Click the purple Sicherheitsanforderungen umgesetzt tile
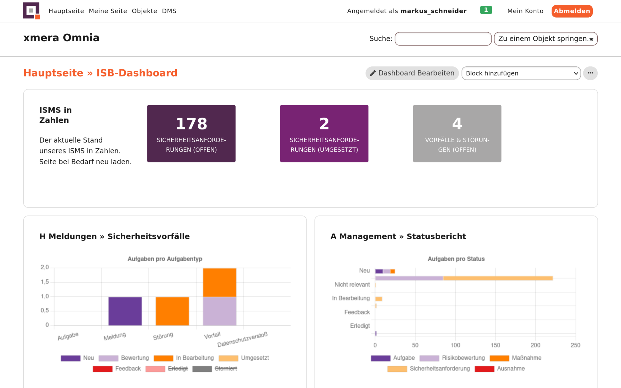This screenshot has height=388, width=621. (324, 133)
